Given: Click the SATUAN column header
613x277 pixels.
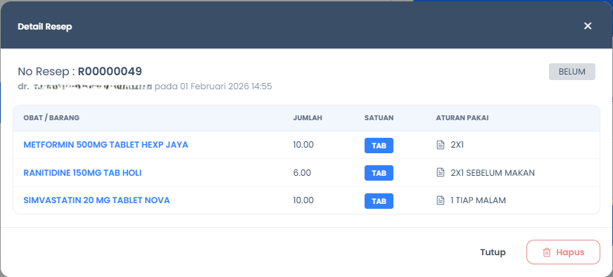Looking at the screenshot, I should click(379, 118).
